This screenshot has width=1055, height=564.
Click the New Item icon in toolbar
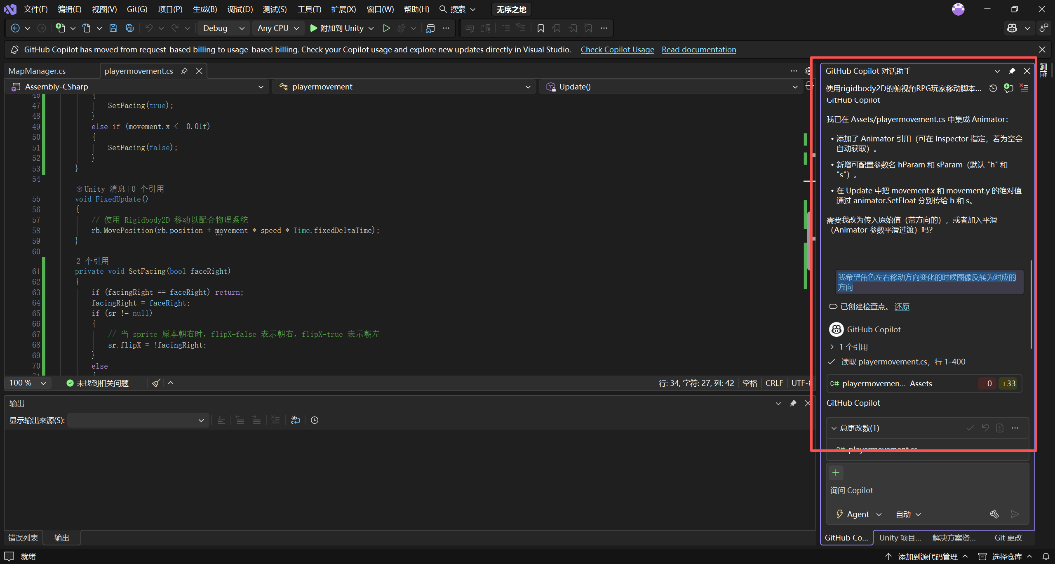tap(61, 28)
